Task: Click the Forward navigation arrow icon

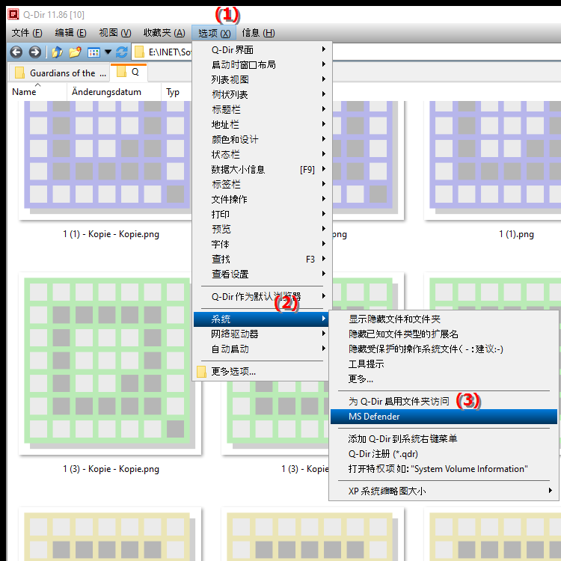Action: tap(34, 52)
